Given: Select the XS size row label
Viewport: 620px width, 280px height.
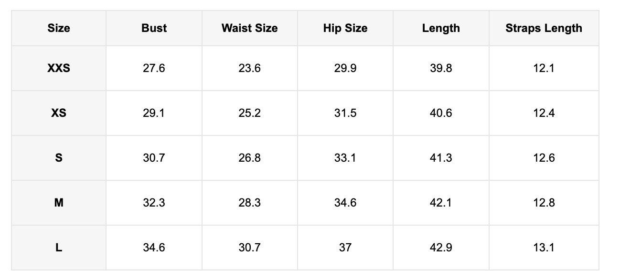Looking at the screenshot, I should (59, 113).
